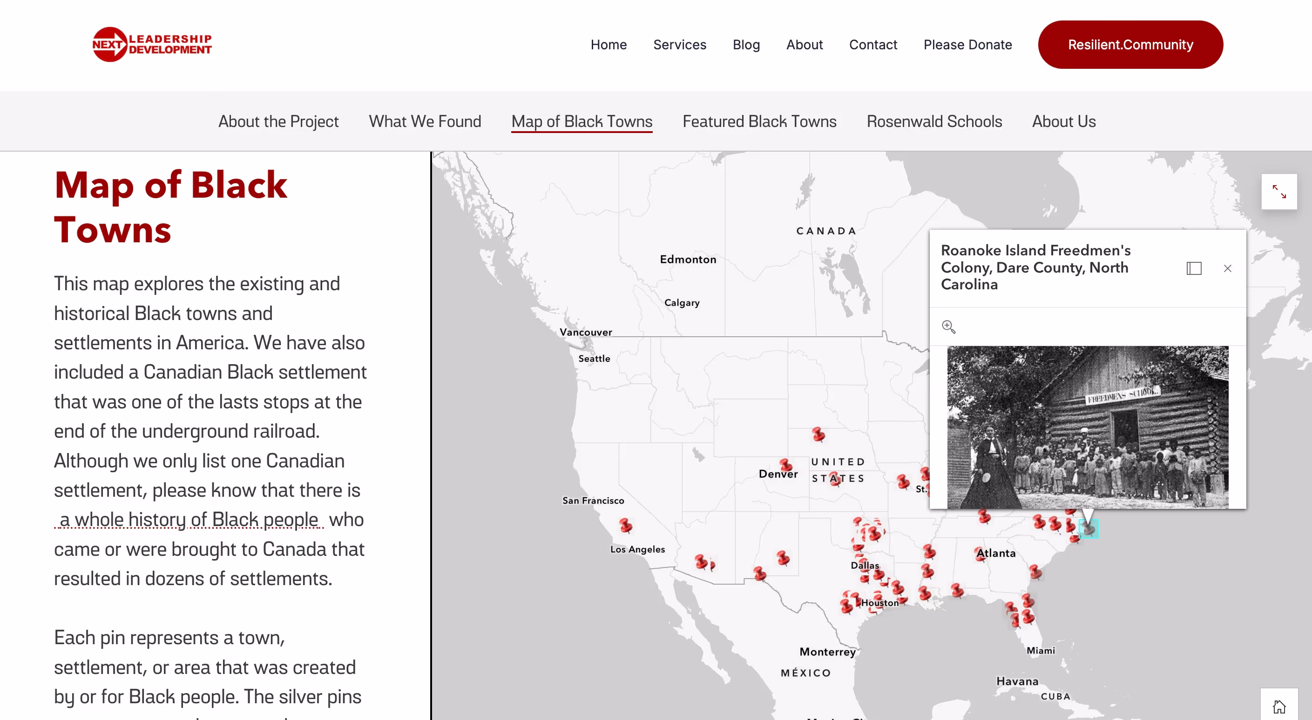Follow the 'a whole history of Black people' link
1312x720 pixels.
point(189,520)
